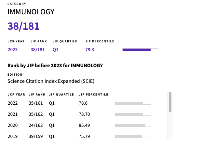Screen dimensions: 202x150
Task: Click the 2021 percentile gray bar
Action: pos(133,114)
